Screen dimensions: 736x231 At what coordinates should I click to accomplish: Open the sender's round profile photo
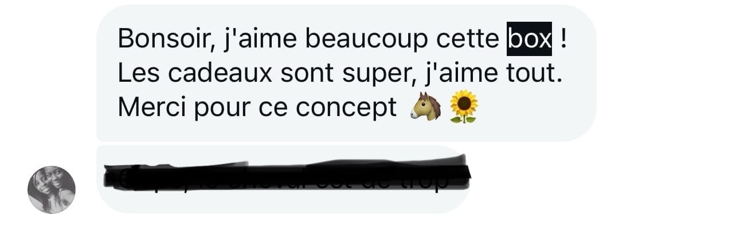52,190
